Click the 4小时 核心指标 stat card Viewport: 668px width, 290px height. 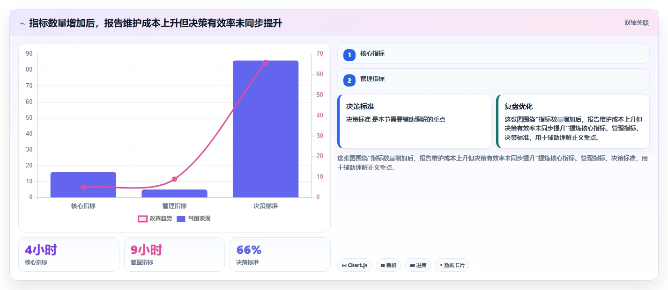pos(69,254)
